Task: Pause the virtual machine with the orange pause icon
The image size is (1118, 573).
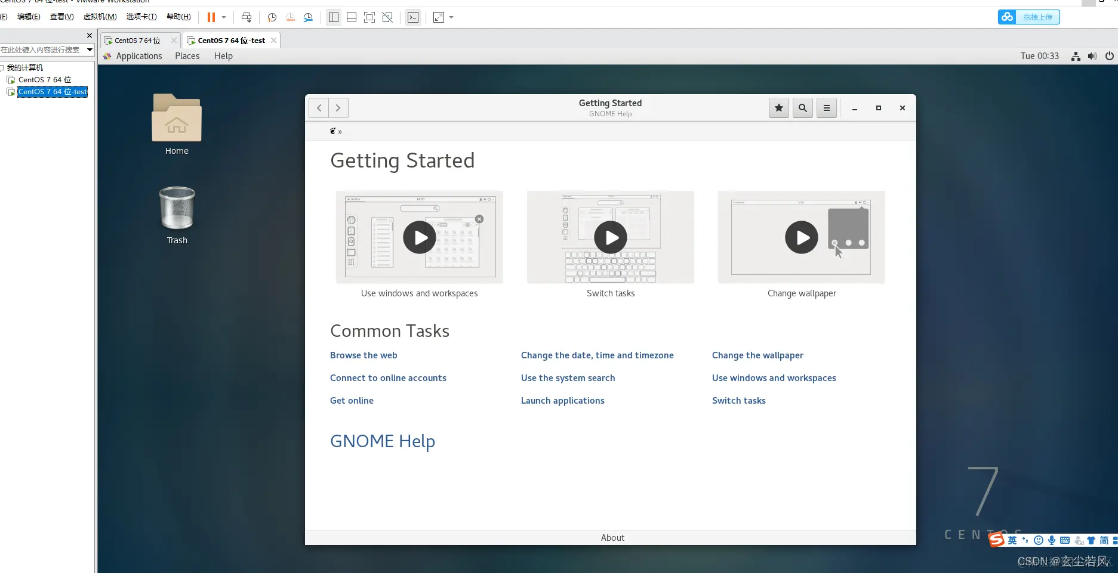Action: (x=211, y=17)
